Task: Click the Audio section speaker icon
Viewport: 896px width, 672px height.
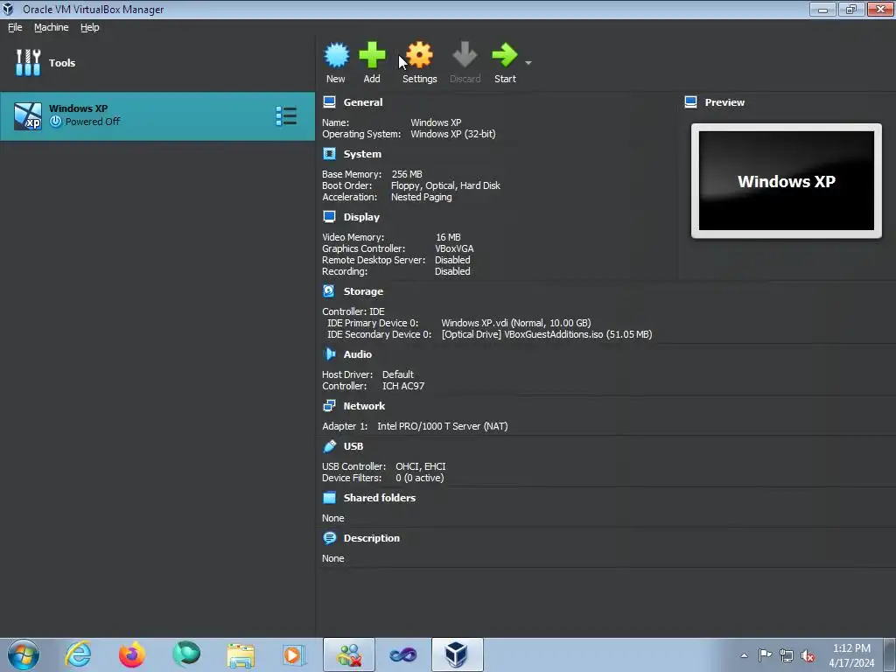Action: [x=329, y=354]
